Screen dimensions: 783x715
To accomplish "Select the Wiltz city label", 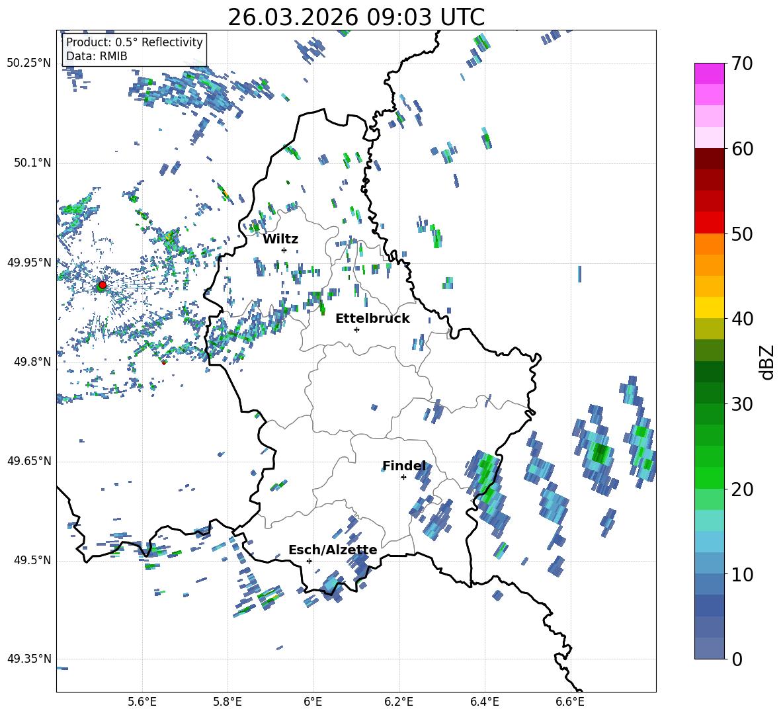I will pyautogui.click(x=280, y=239).
